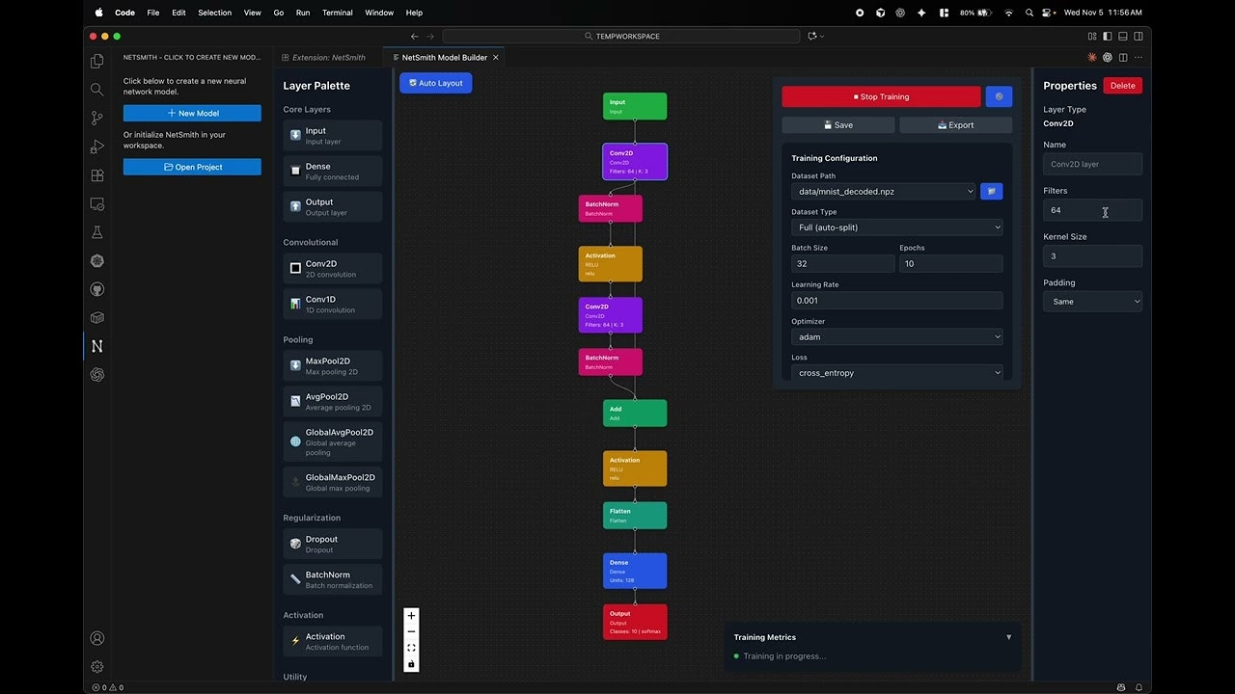
Task: Click the orange Claude starburst icon in editor toolbar
Action: coord(1092,58)
